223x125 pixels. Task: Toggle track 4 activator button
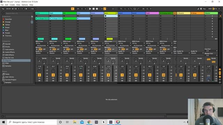81,75
